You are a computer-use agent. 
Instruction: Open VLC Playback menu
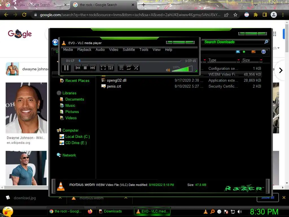pyautogui.click(x=84, y=50)
